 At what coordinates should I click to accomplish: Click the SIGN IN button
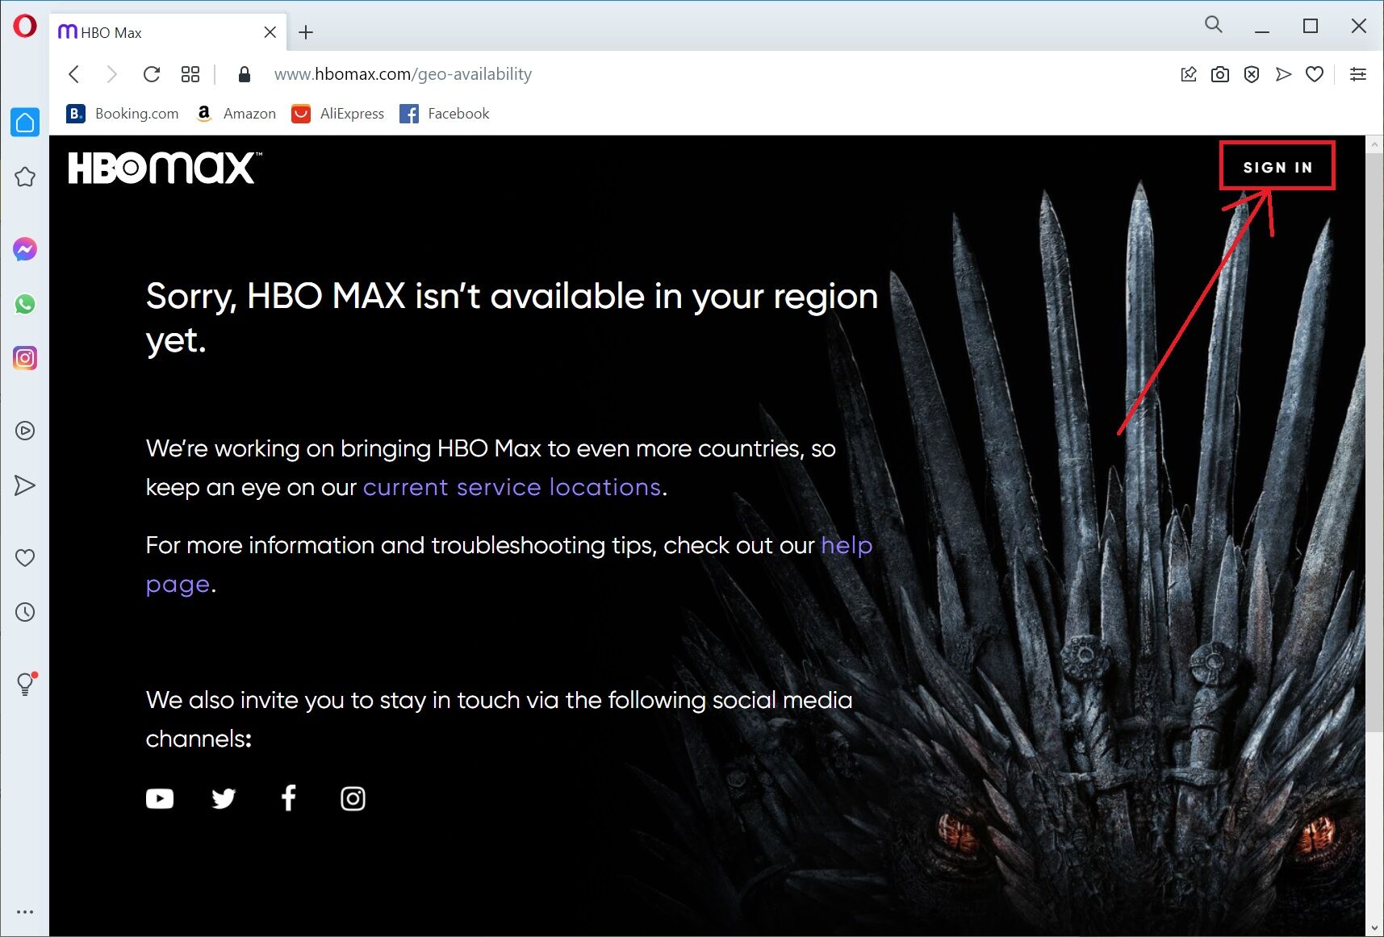(x=1277, y=167)
